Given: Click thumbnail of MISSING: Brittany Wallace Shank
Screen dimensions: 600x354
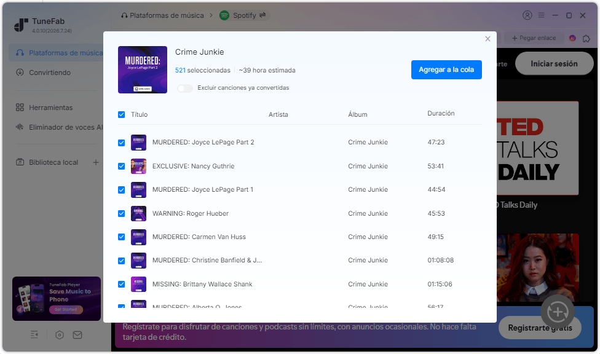Looking at the screenshot, I should 138,284.
